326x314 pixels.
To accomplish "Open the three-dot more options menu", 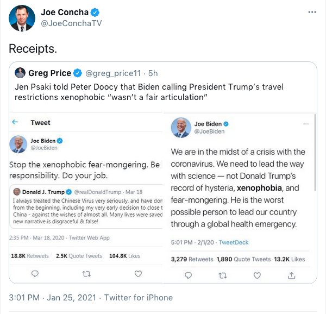I will tap(311, 12).
